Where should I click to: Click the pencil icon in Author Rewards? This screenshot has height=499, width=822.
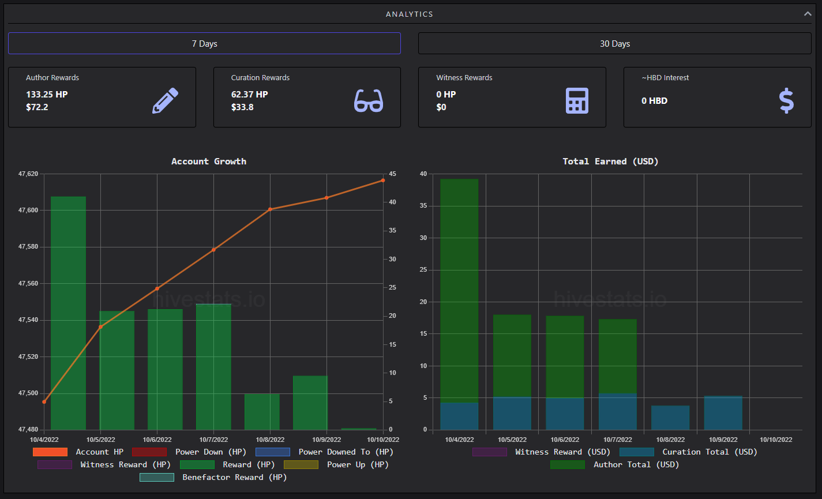pyautogui.click(x=165, y=101)
